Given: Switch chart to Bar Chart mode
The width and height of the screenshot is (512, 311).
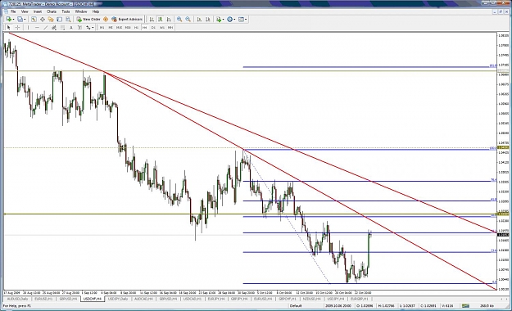Looking at the screenshot, I should coord(152,20).
